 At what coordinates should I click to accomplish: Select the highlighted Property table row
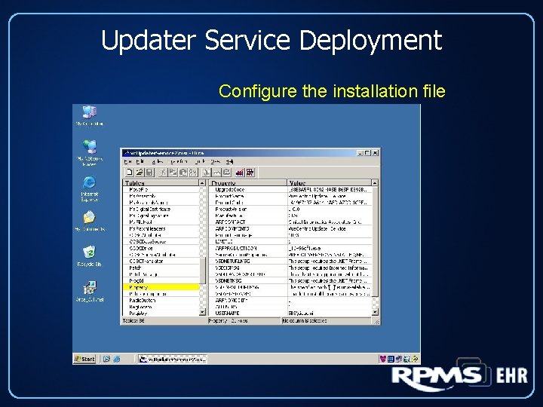click(161, 287)
